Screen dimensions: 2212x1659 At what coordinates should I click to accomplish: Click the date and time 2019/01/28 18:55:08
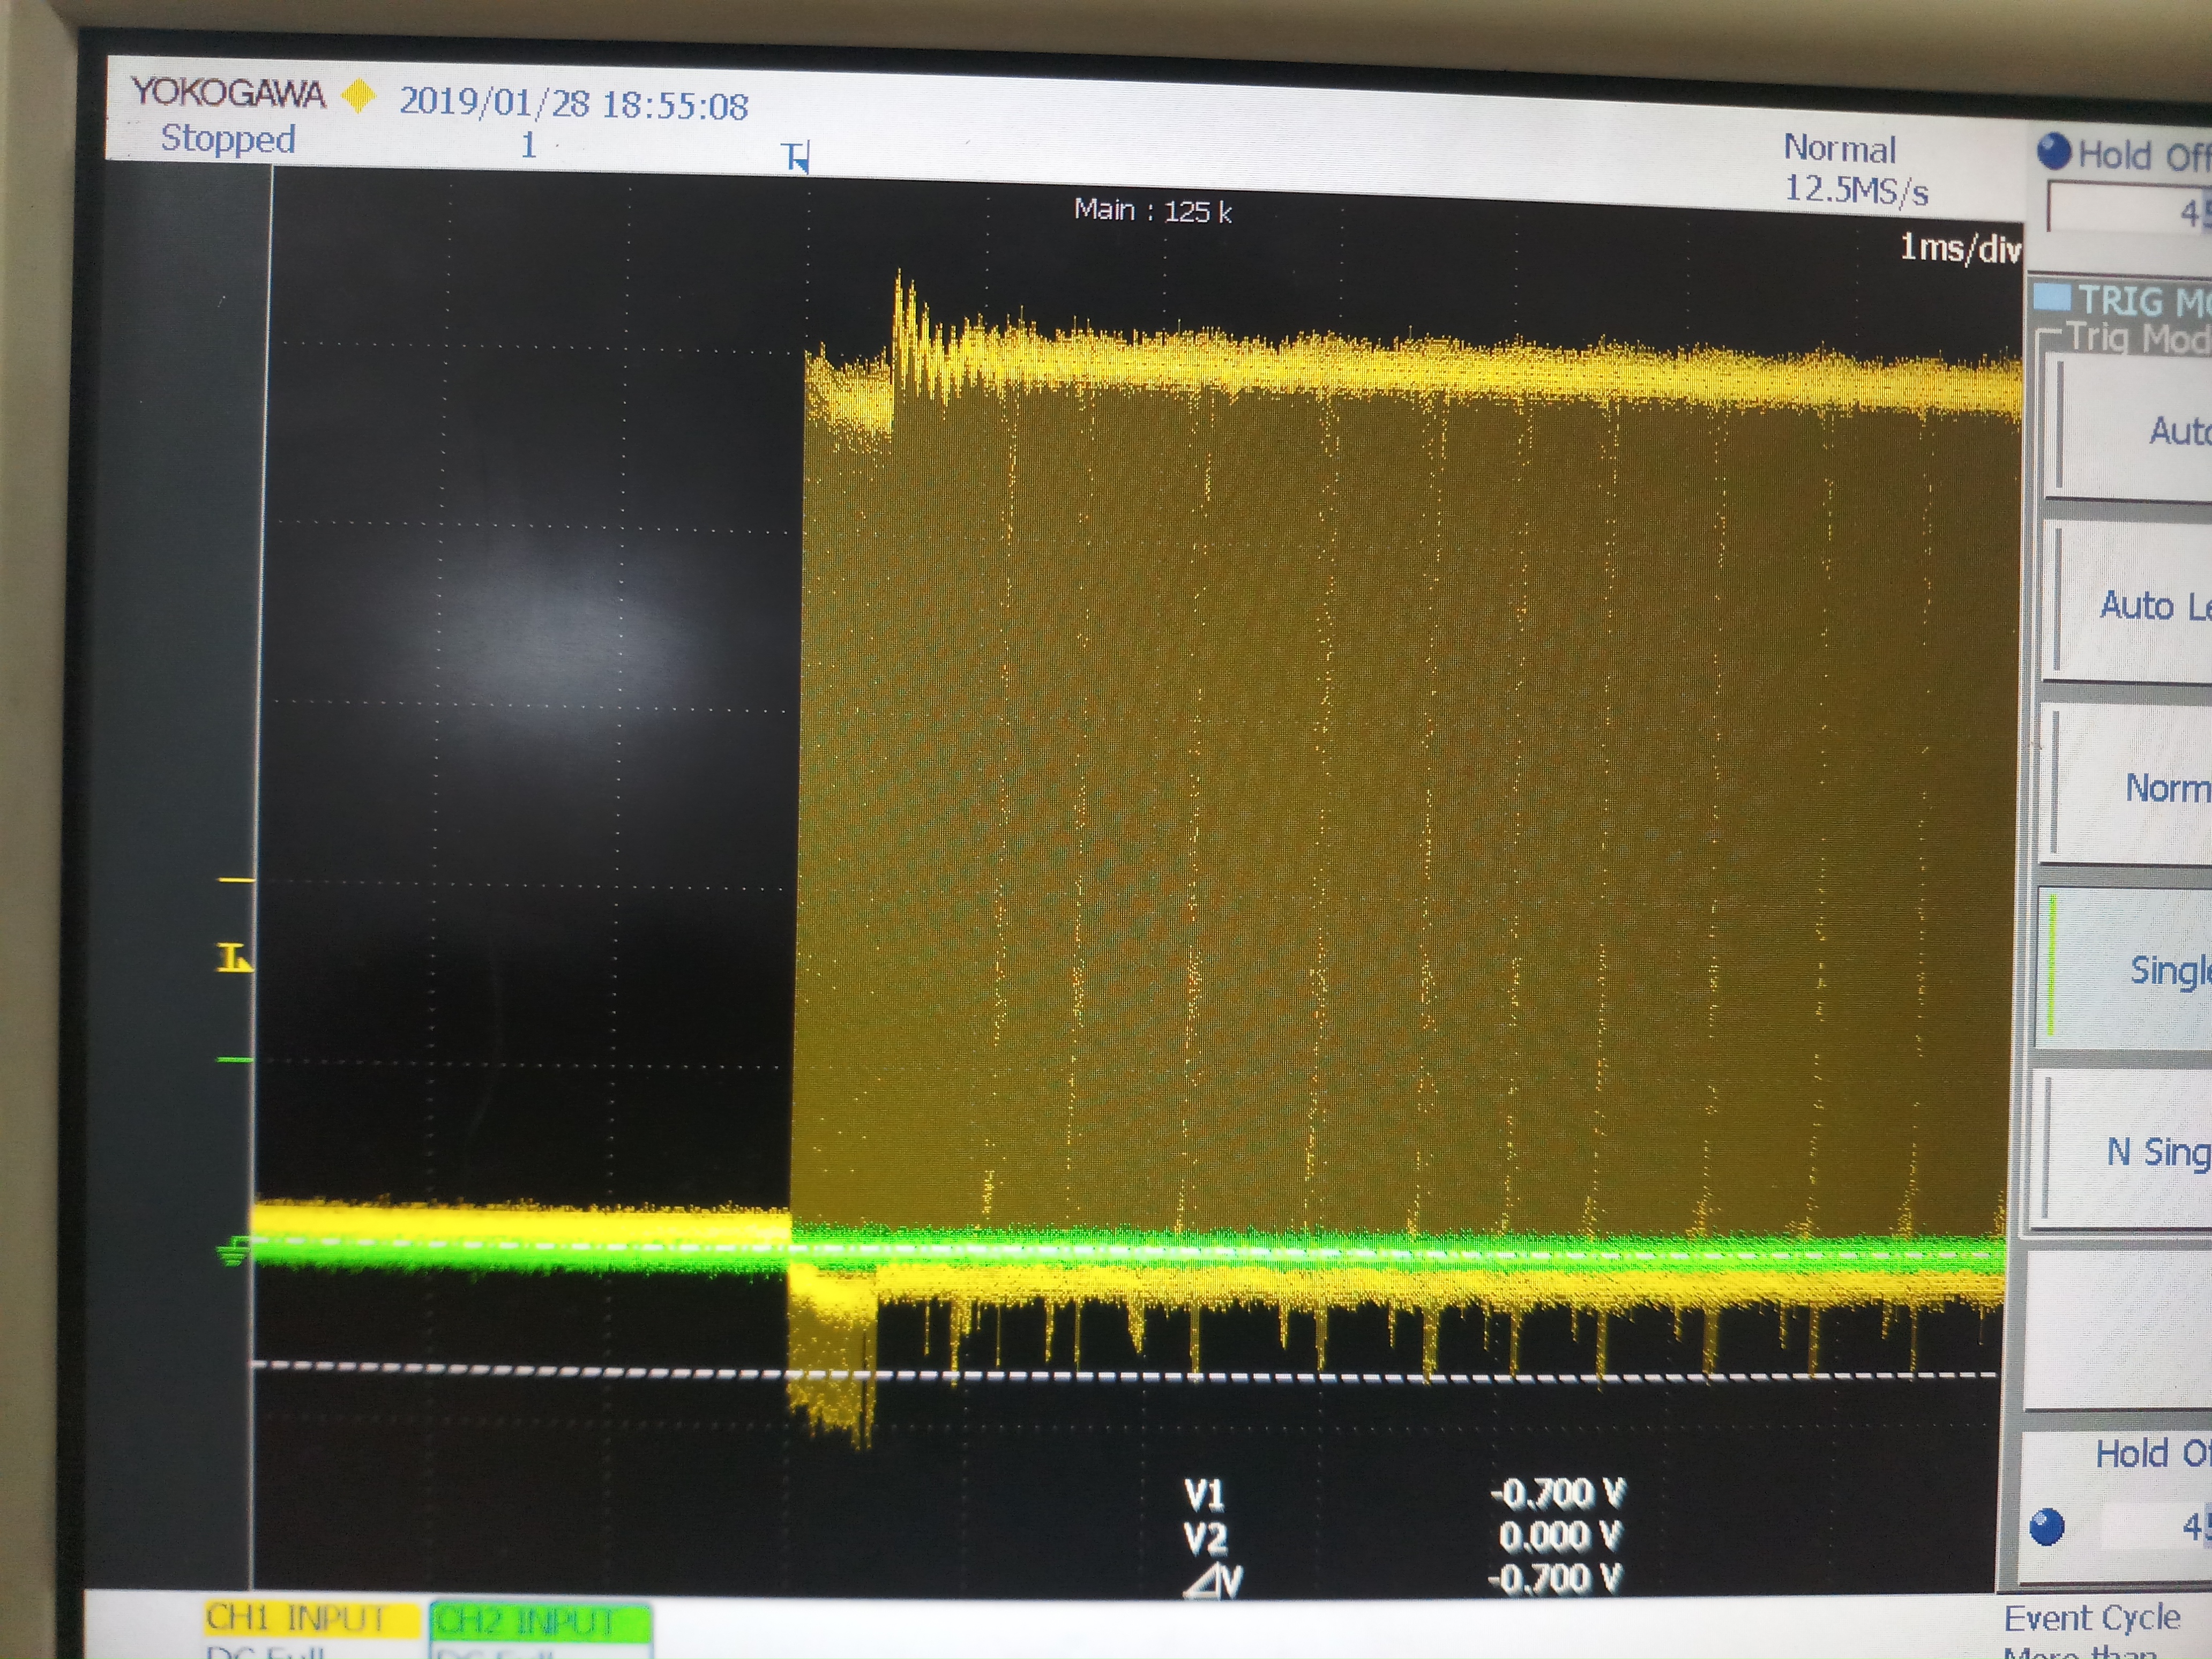(574, 104)
